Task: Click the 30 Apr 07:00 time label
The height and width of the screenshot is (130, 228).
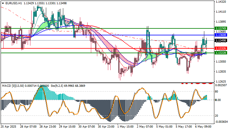Action: click(87, 127)
